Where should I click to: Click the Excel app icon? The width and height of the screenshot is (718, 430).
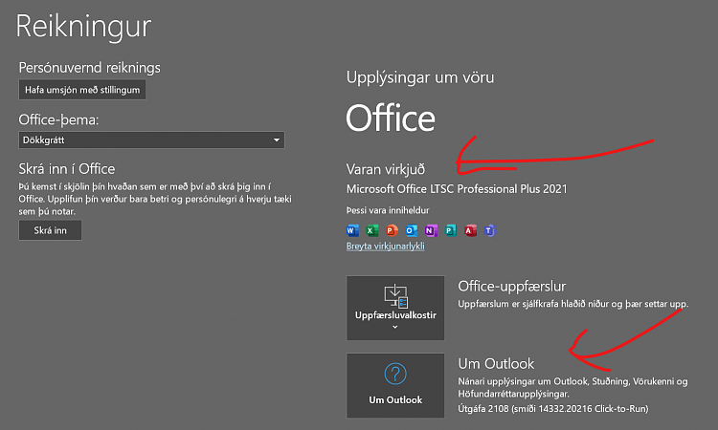tap(371, 230)
